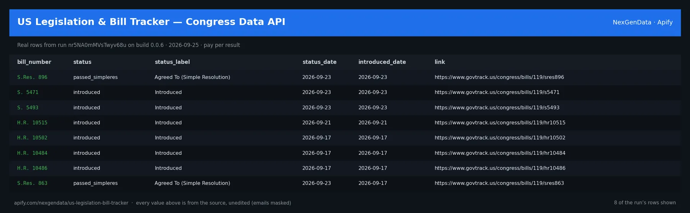This screenshot has height=213, width=690.
Task: Click introduced status in H.R. 10515 row
Action: (87, 123)
